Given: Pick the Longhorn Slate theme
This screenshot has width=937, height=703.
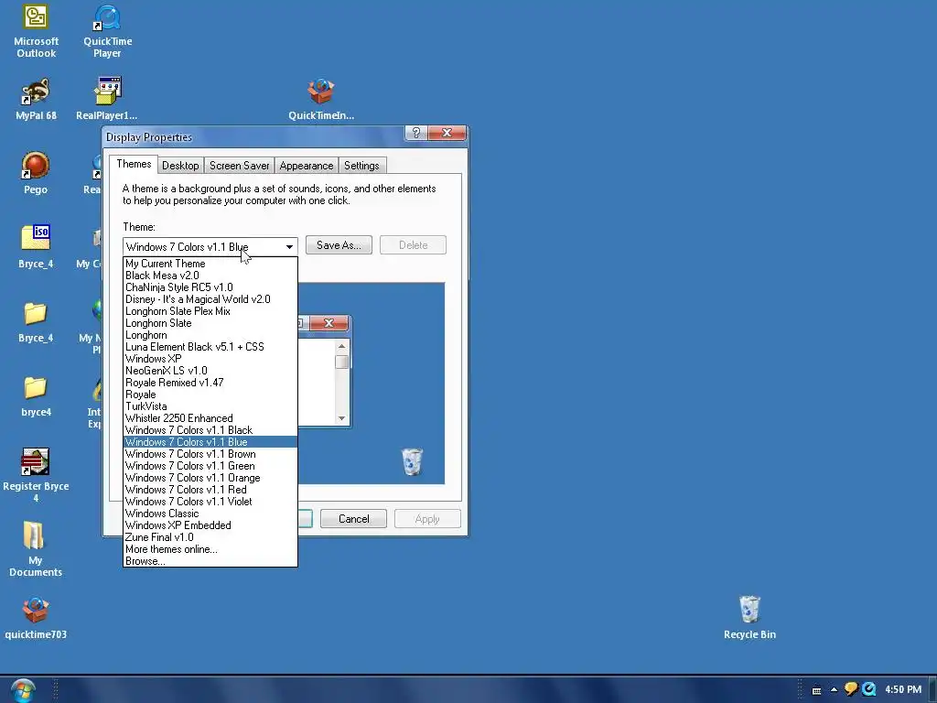Looking at the screenshot, I should (210, 323).
